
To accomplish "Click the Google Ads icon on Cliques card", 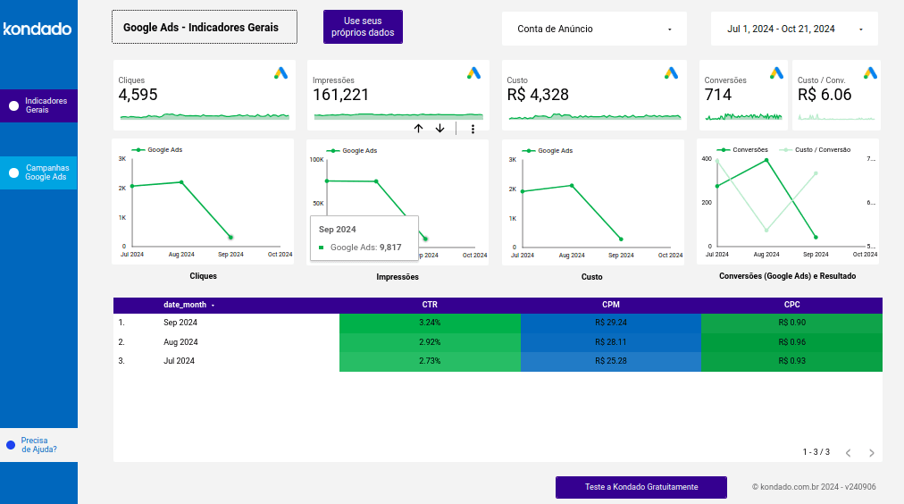I will tap(280, 73).
